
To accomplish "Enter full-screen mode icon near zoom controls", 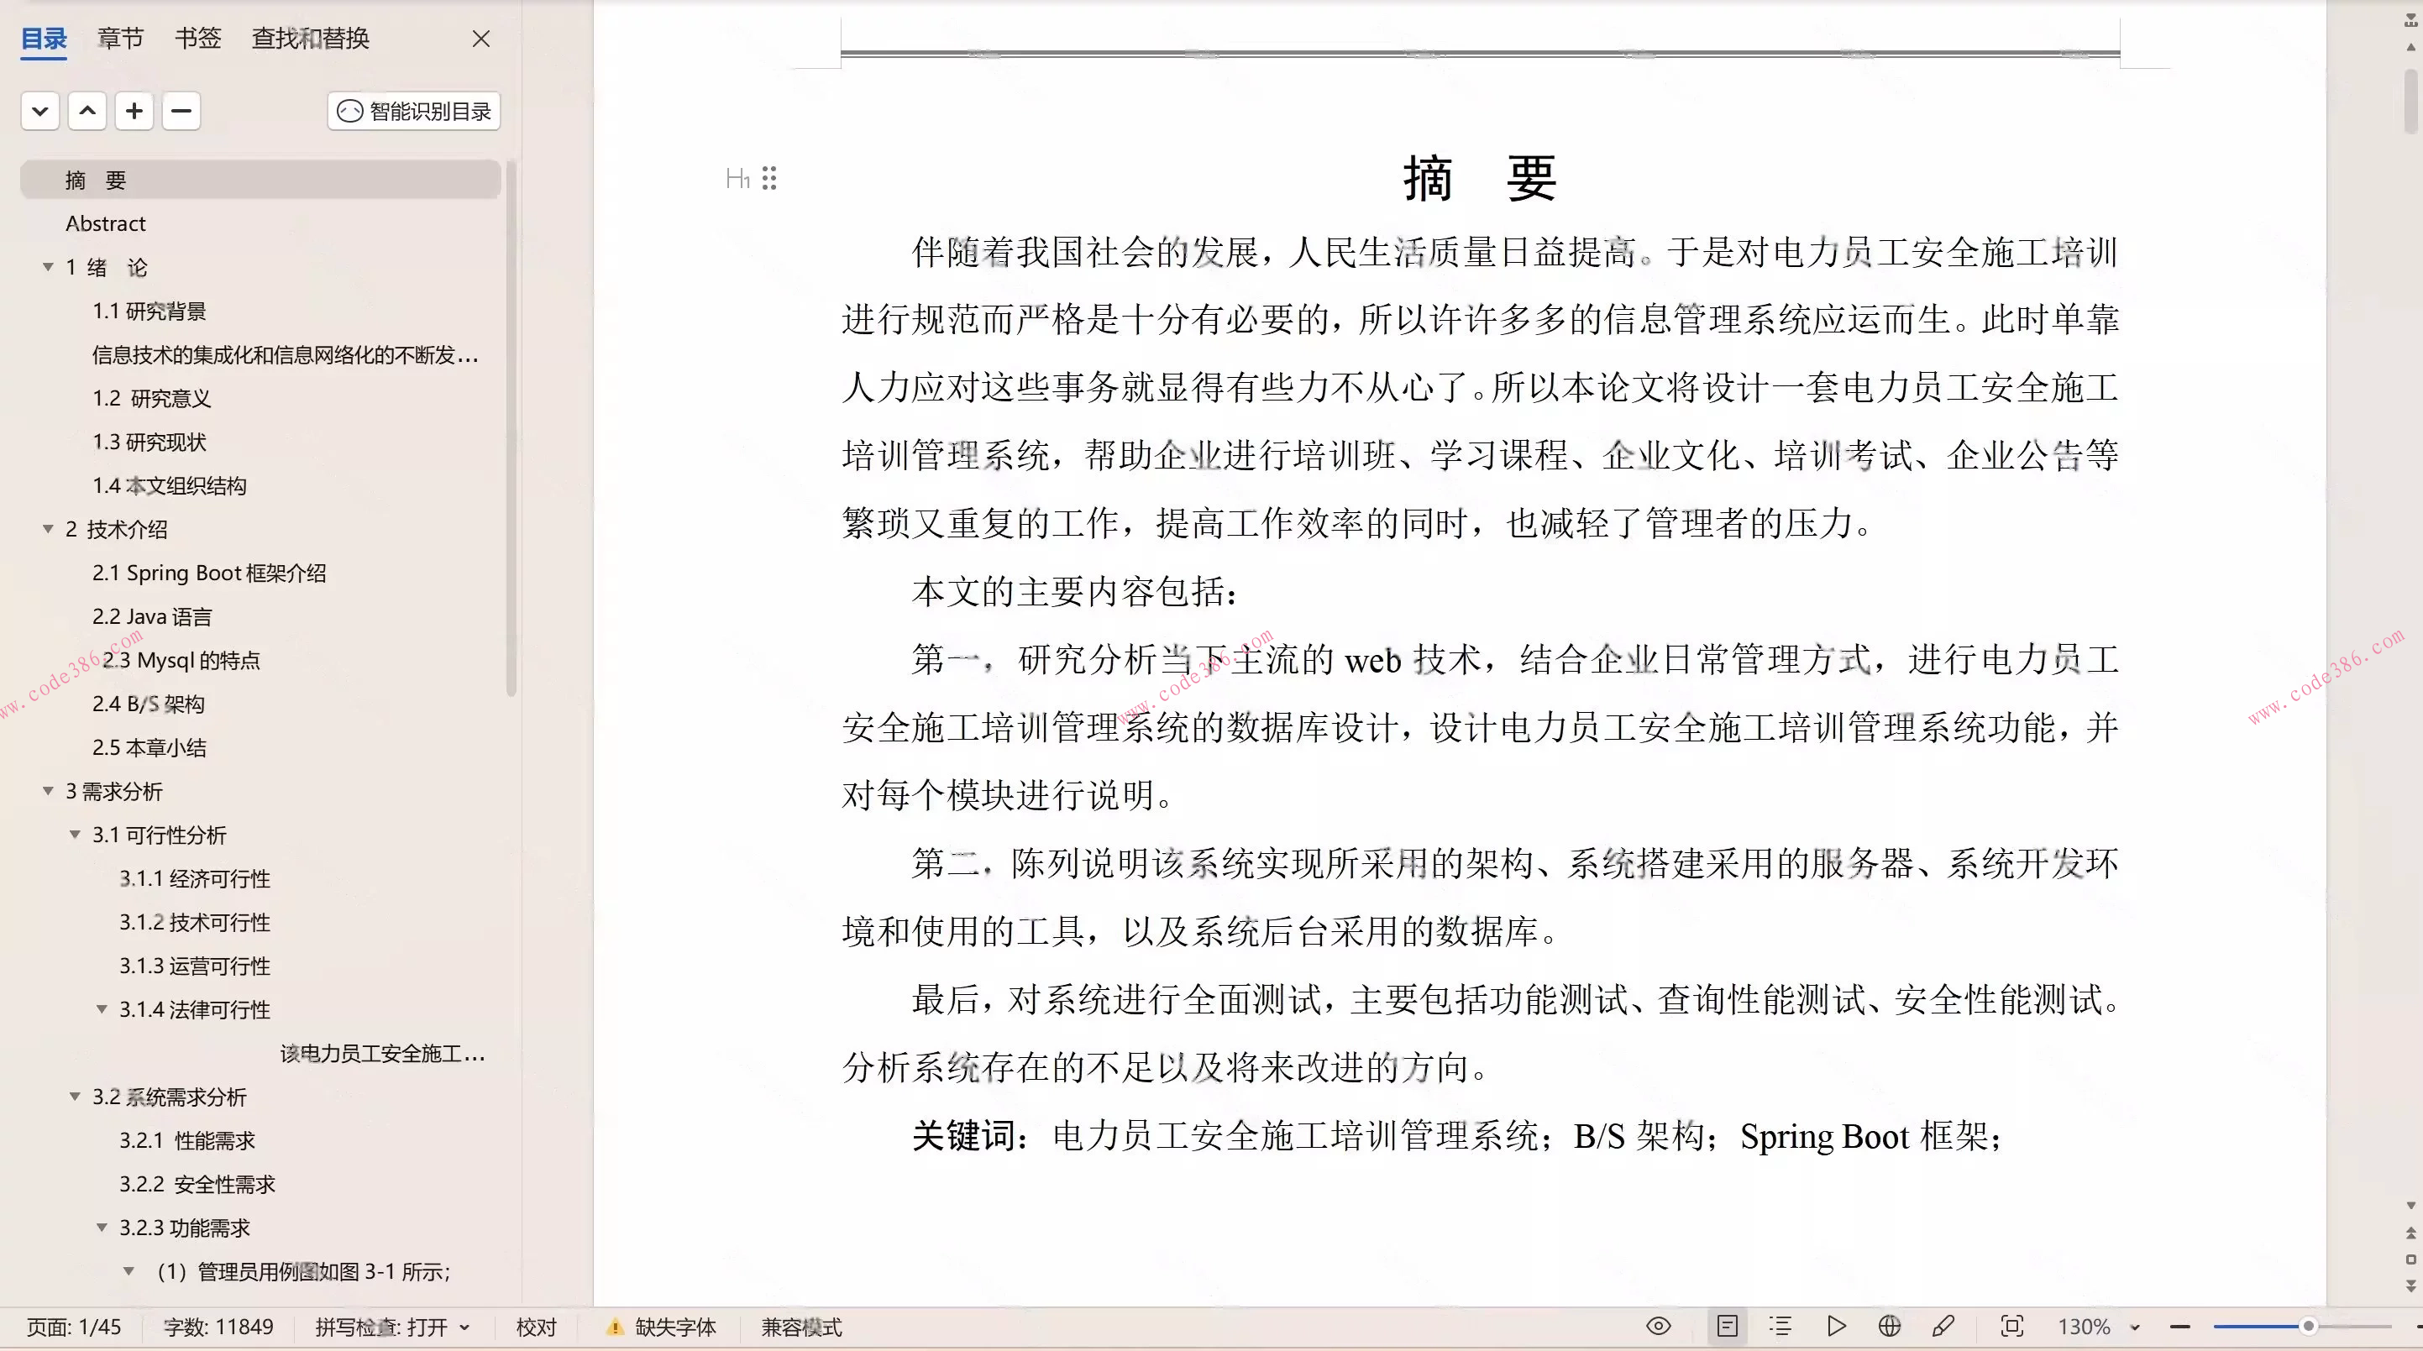I will [x=2012, y=1326].
